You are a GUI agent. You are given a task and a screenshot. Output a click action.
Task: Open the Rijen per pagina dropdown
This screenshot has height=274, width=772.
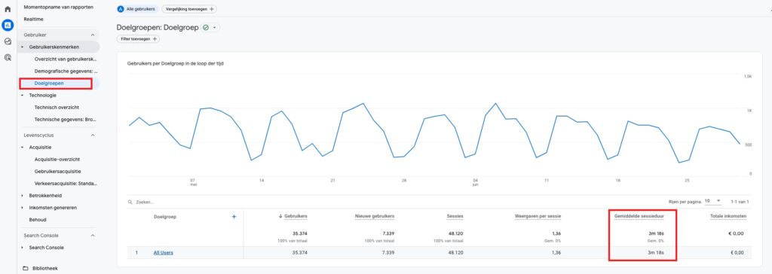pyautogui.click(x=713, y=201)
